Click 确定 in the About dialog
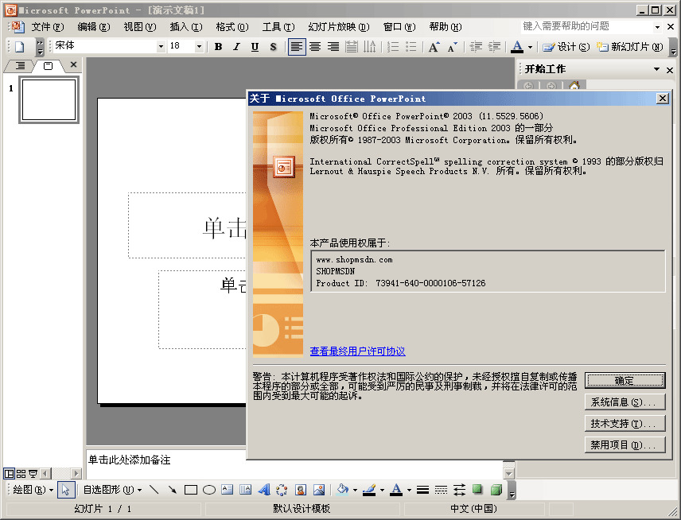Image resolution: width=681 pixels, height=520 pixels. tap(625, 381)
